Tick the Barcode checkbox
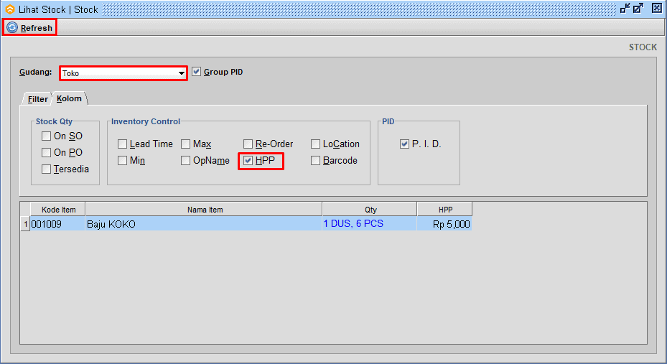This screenshot has width=667, height=364. coord(316,161)
